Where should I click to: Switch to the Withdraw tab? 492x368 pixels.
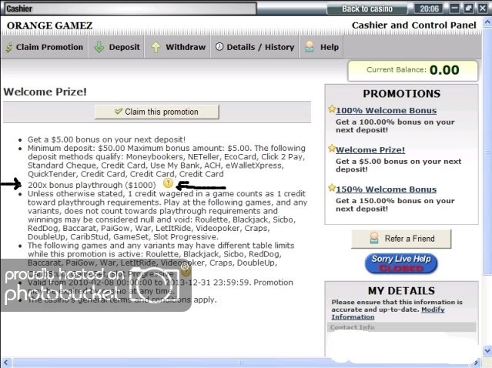click(x=178, y=47)
